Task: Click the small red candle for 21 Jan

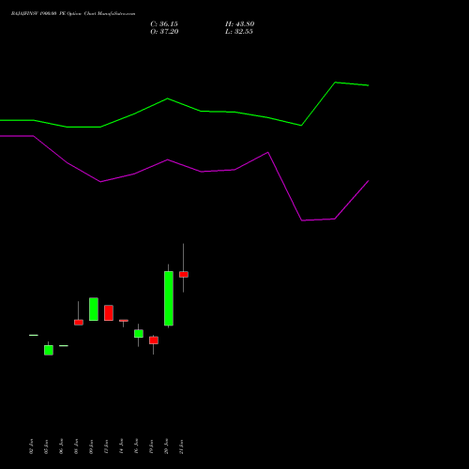Action: [x=184, y=274]
